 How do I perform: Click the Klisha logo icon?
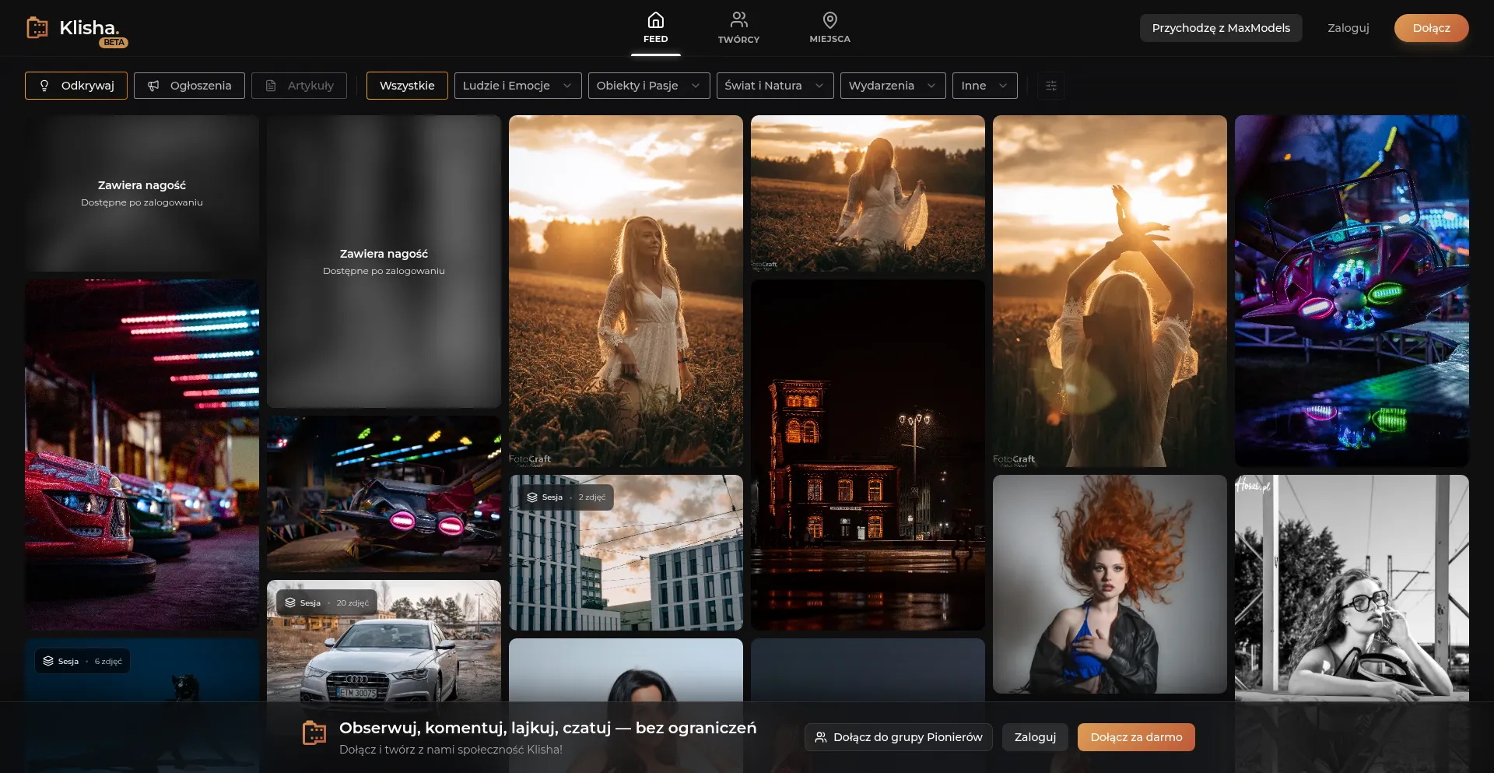click(x=37, y=28)
